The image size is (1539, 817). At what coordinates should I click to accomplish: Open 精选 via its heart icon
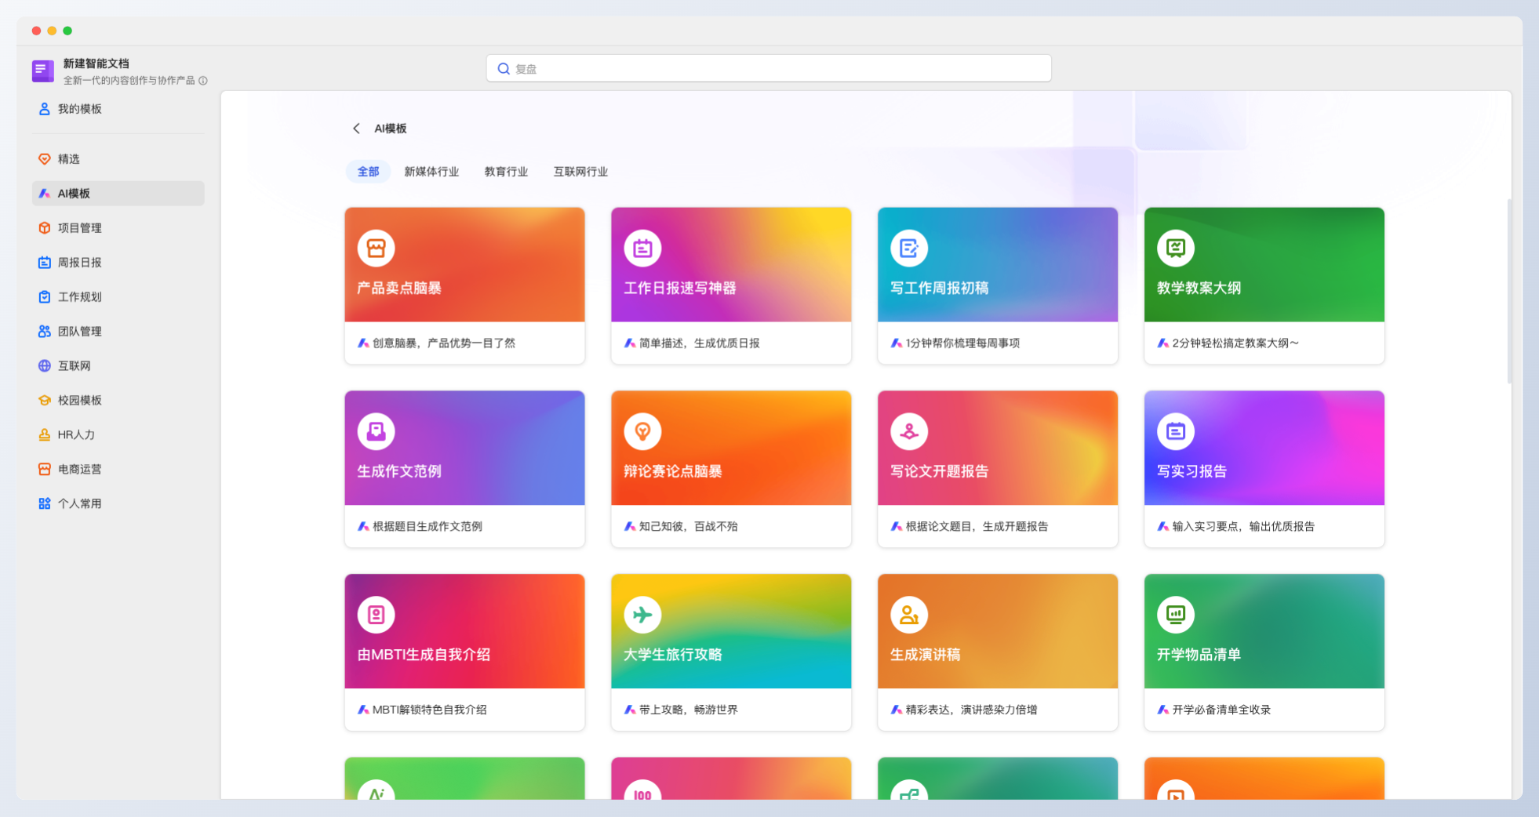coord(45,159)
